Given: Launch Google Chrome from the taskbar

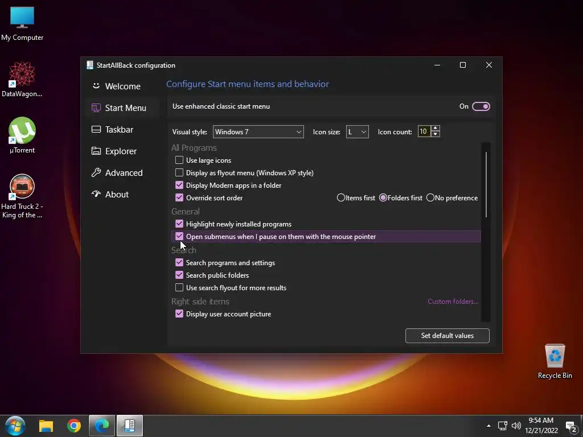Looking at the screenshot, I should click(74, 426).
